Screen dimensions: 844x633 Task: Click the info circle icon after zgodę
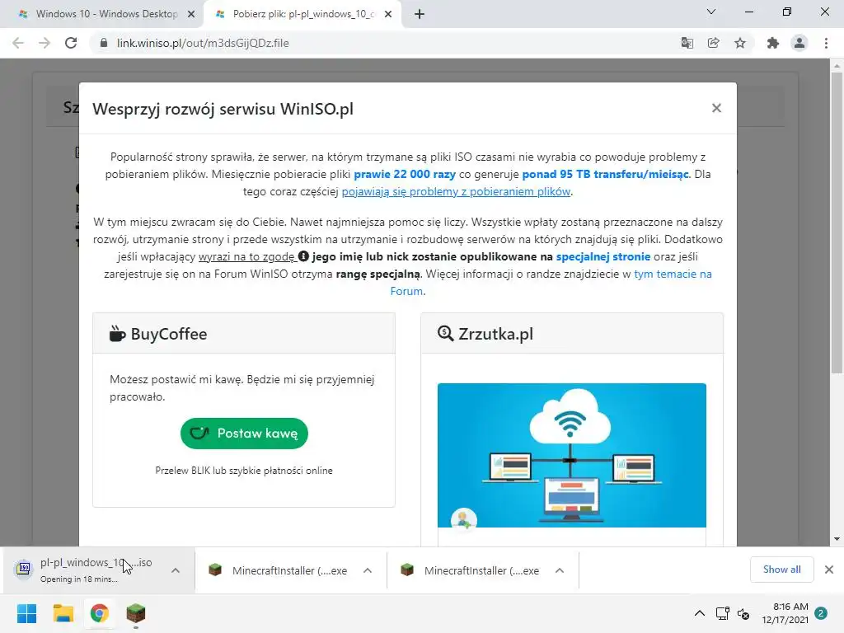click(x=303, y=256)
